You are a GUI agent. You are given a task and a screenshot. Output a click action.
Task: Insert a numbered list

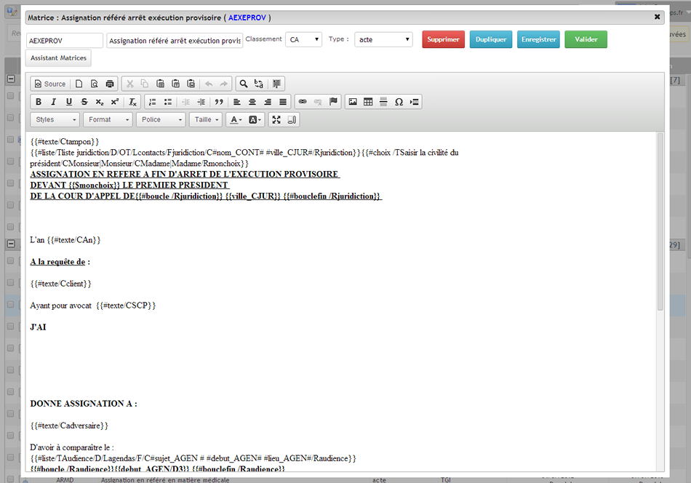pos(153,102)
